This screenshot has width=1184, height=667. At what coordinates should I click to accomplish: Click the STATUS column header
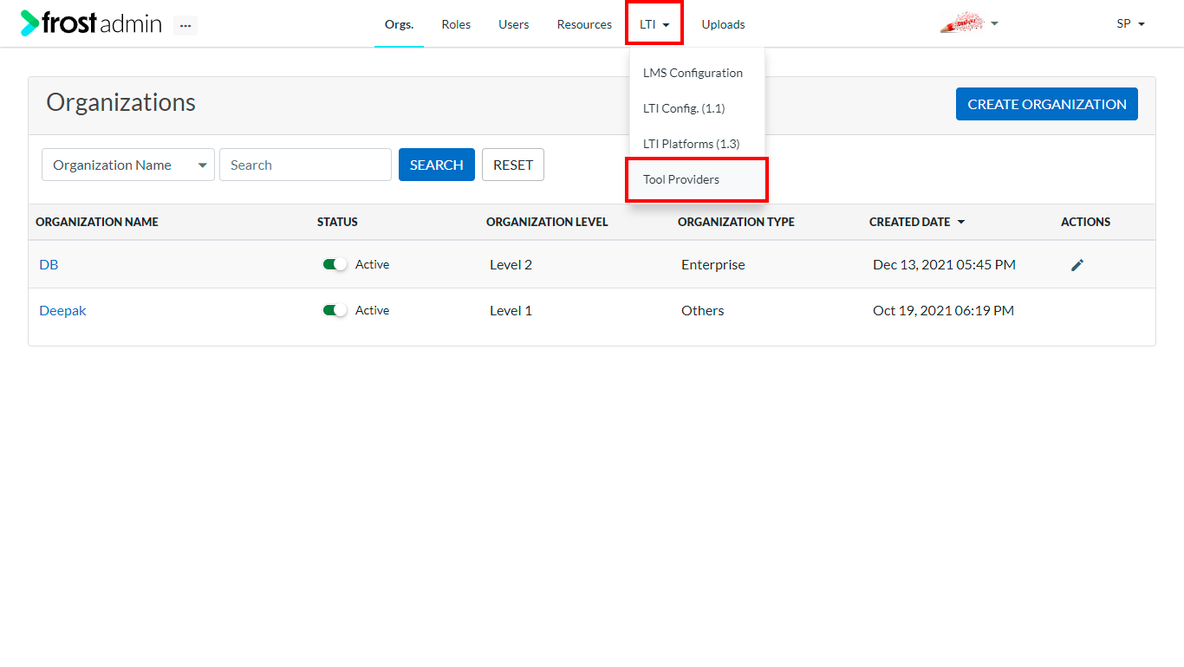tap(337, 222)
